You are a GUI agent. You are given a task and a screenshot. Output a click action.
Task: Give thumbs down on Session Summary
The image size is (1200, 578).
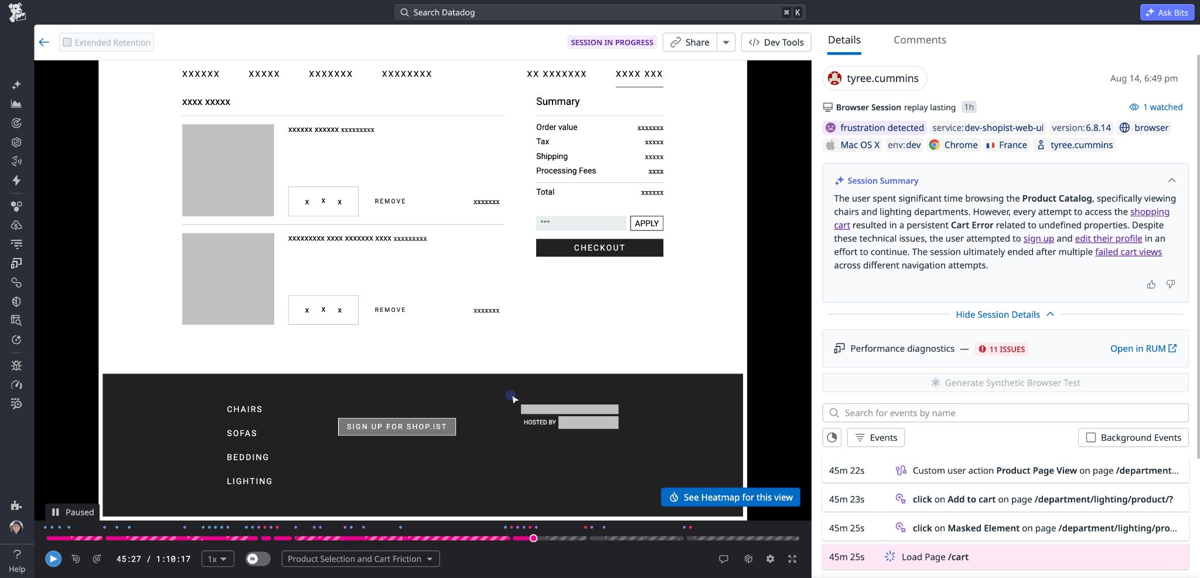click(1171, 284)
